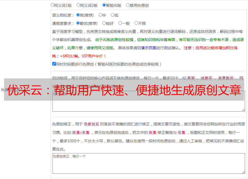Click the 自动锁词 textarea resize grip
248x179 pixels.
click(243, 110)
